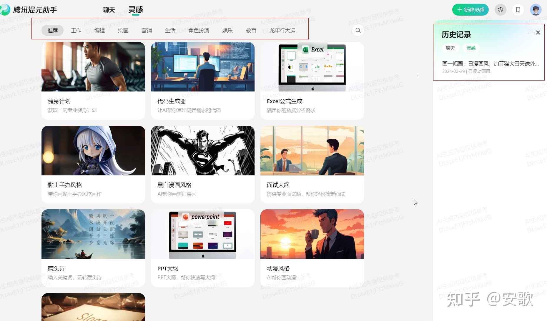The height and width of the screenshot is (321, 547).
Task: Open the 健身计划 card thumbnail
Action: coord(93,67)
